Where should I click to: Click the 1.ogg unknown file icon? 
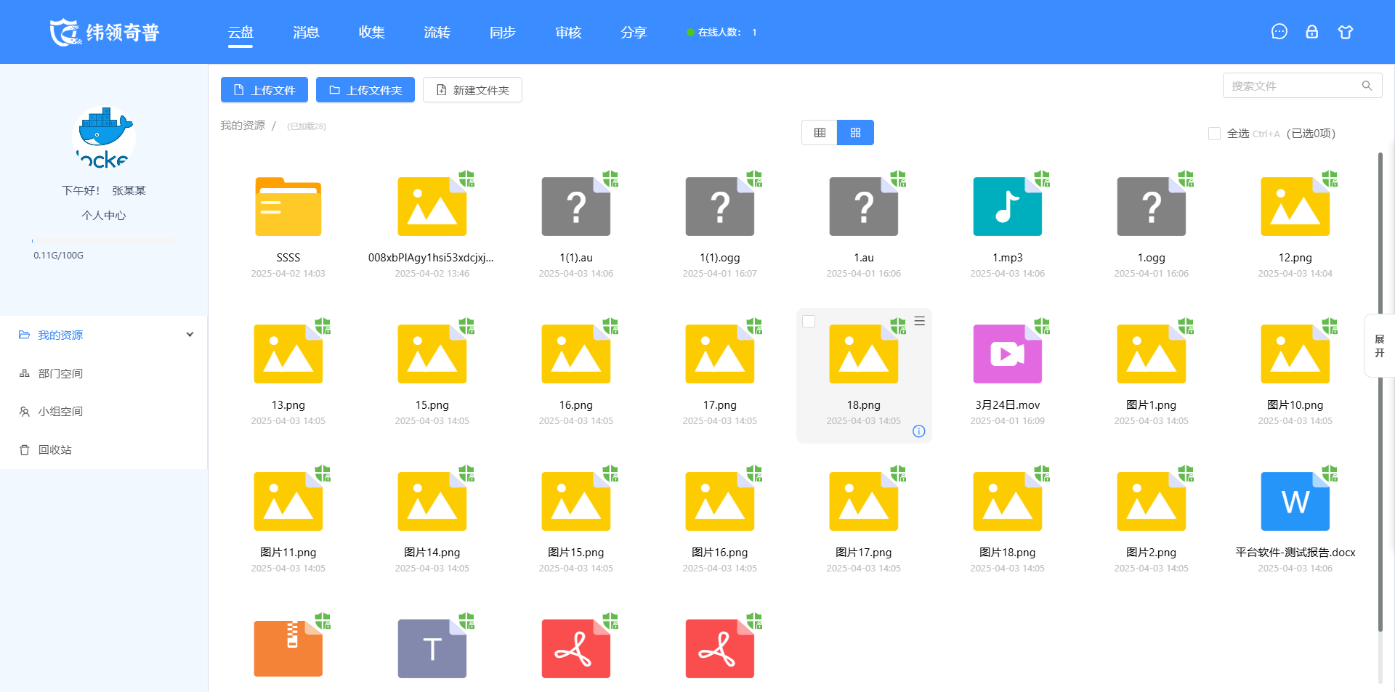(1152, 207)
